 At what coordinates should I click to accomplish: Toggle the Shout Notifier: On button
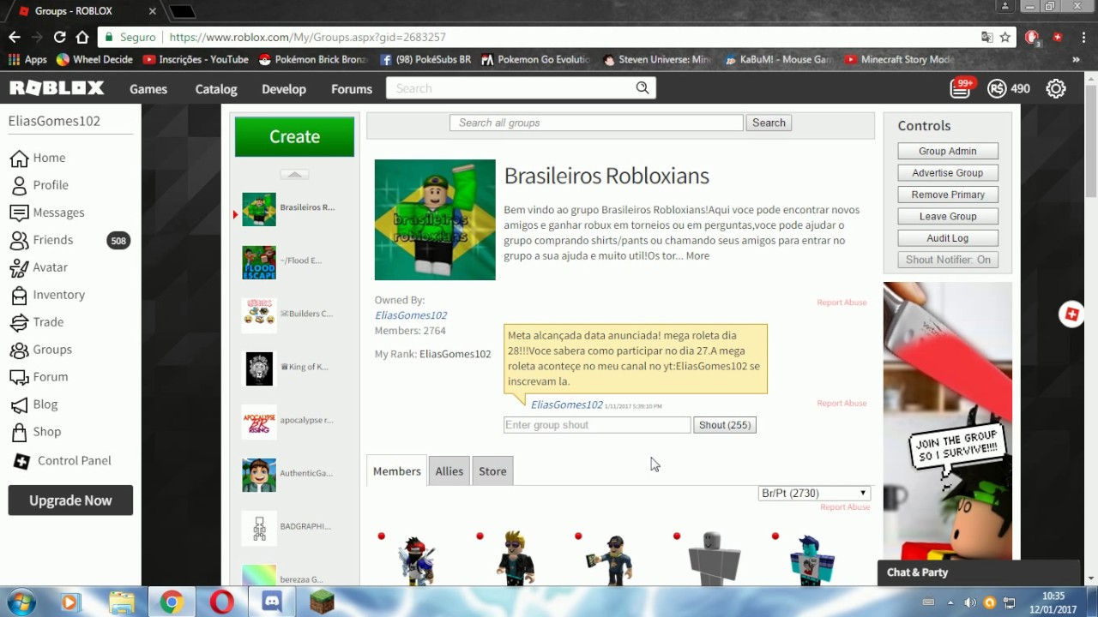[x=948, y=260]
